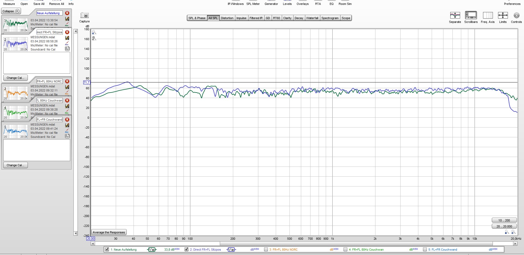This screenshot has width=524, height=255.
Task: Click the Freq. Axis icon
Action: [x=487, y=16]
